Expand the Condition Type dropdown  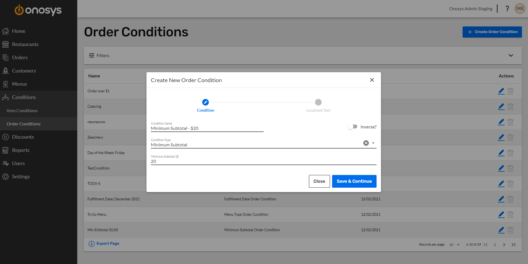coord(373,143)
